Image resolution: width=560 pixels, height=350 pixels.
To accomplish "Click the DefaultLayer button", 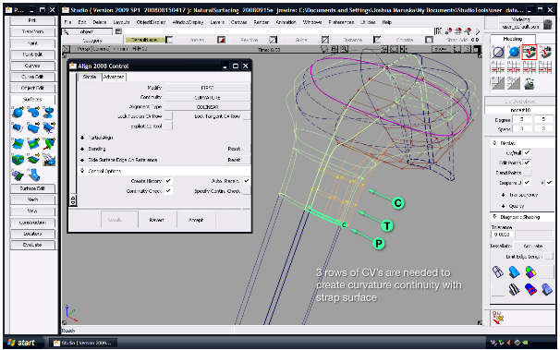I will click(145, 40).
